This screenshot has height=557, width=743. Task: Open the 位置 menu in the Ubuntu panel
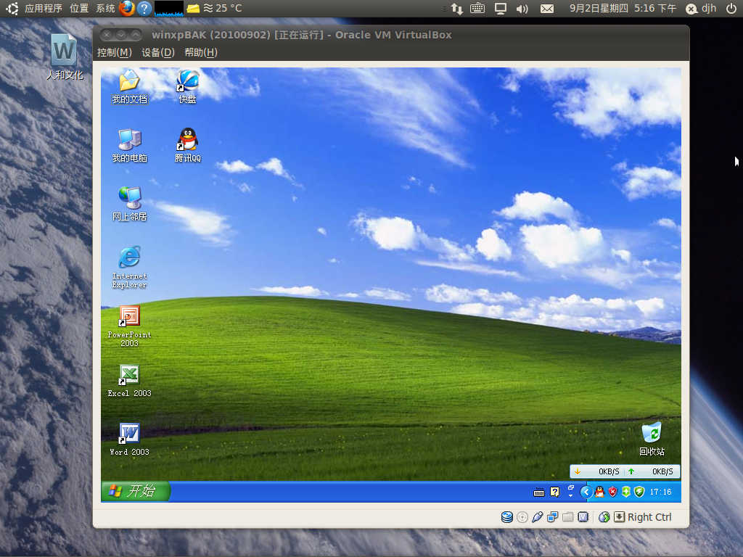(x=79, y=8)
